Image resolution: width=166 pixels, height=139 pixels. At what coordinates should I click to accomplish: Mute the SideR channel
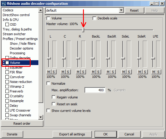click(140, 72)
